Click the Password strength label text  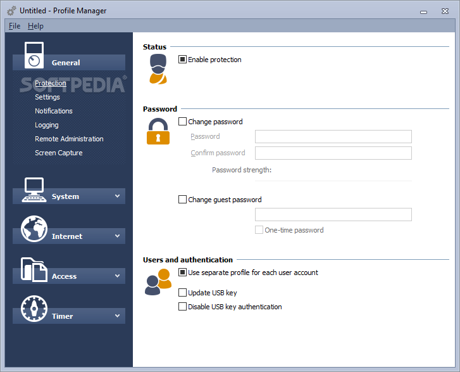coord(242,170)
